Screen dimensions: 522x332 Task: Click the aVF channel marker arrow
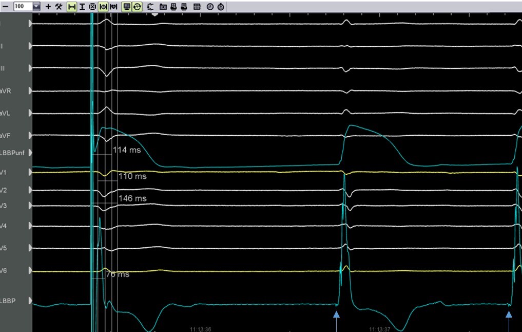pyautogui.click(x=30, y=135)
